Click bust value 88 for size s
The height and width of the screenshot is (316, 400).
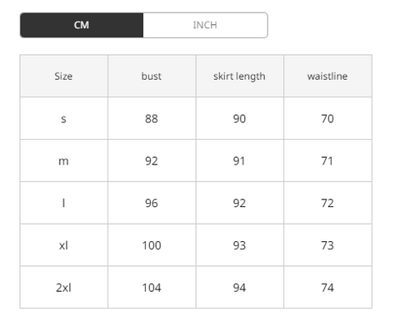pos(152,119)
